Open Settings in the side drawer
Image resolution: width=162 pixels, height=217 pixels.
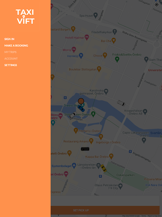click(x=11, y=65)
